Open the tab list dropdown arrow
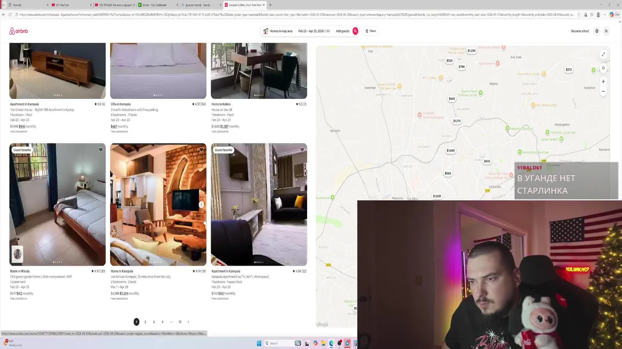 coord(3,5)
